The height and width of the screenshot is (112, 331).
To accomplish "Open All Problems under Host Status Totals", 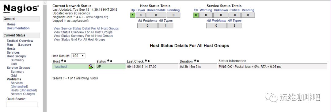I will (x=147, y=21).
